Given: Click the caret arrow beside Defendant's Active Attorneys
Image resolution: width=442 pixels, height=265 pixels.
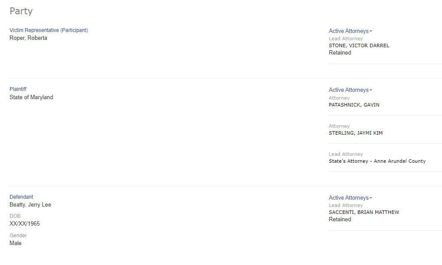Looking at the screenshot, I should [371, 198].
